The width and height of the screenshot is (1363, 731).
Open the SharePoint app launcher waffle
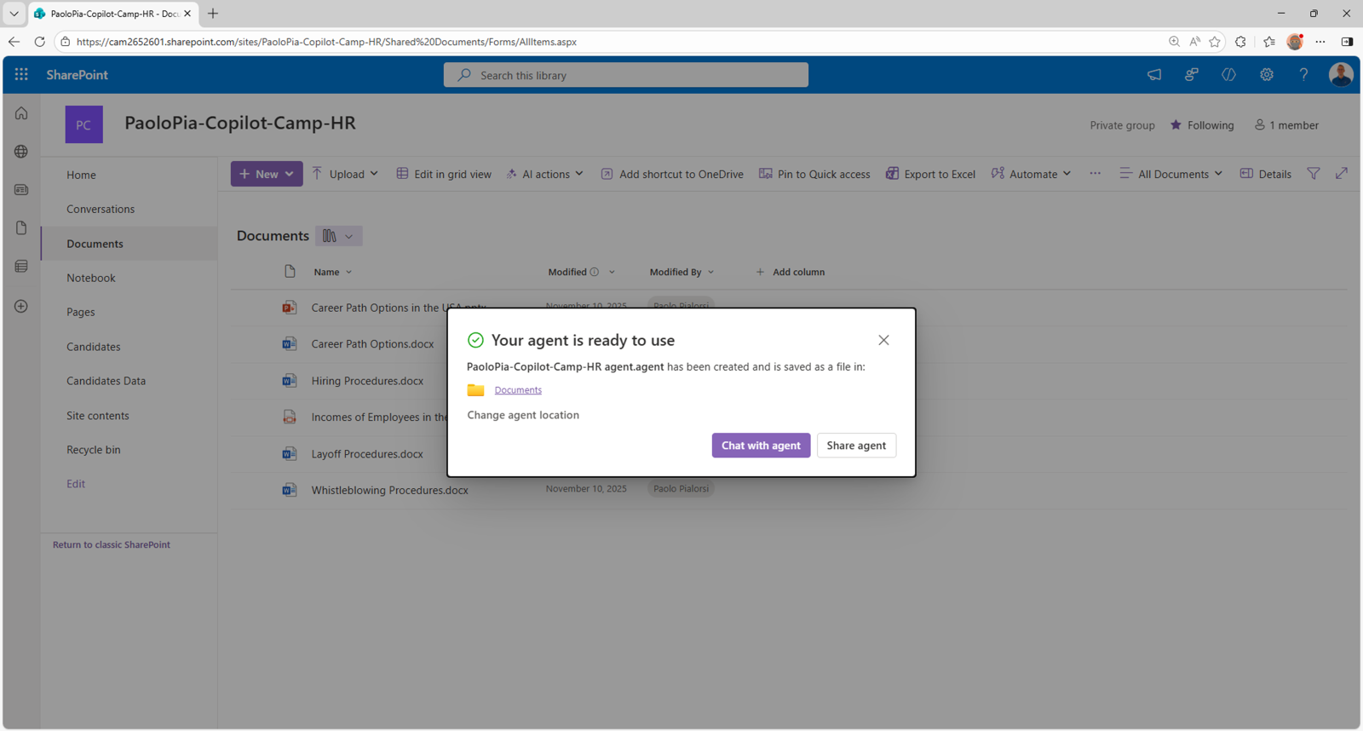pyautogui.click(x=21, y=75)
